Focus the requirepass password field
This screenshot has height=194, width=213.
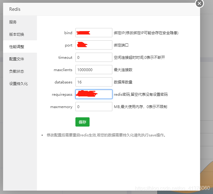tap(94, 94)
